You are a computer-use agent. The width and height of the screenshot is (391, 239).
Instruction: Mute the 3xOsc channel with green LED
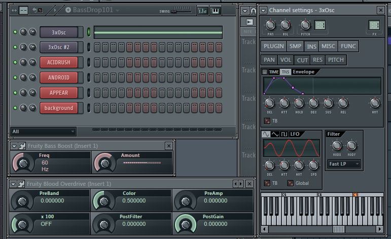[x=15, y=32]
